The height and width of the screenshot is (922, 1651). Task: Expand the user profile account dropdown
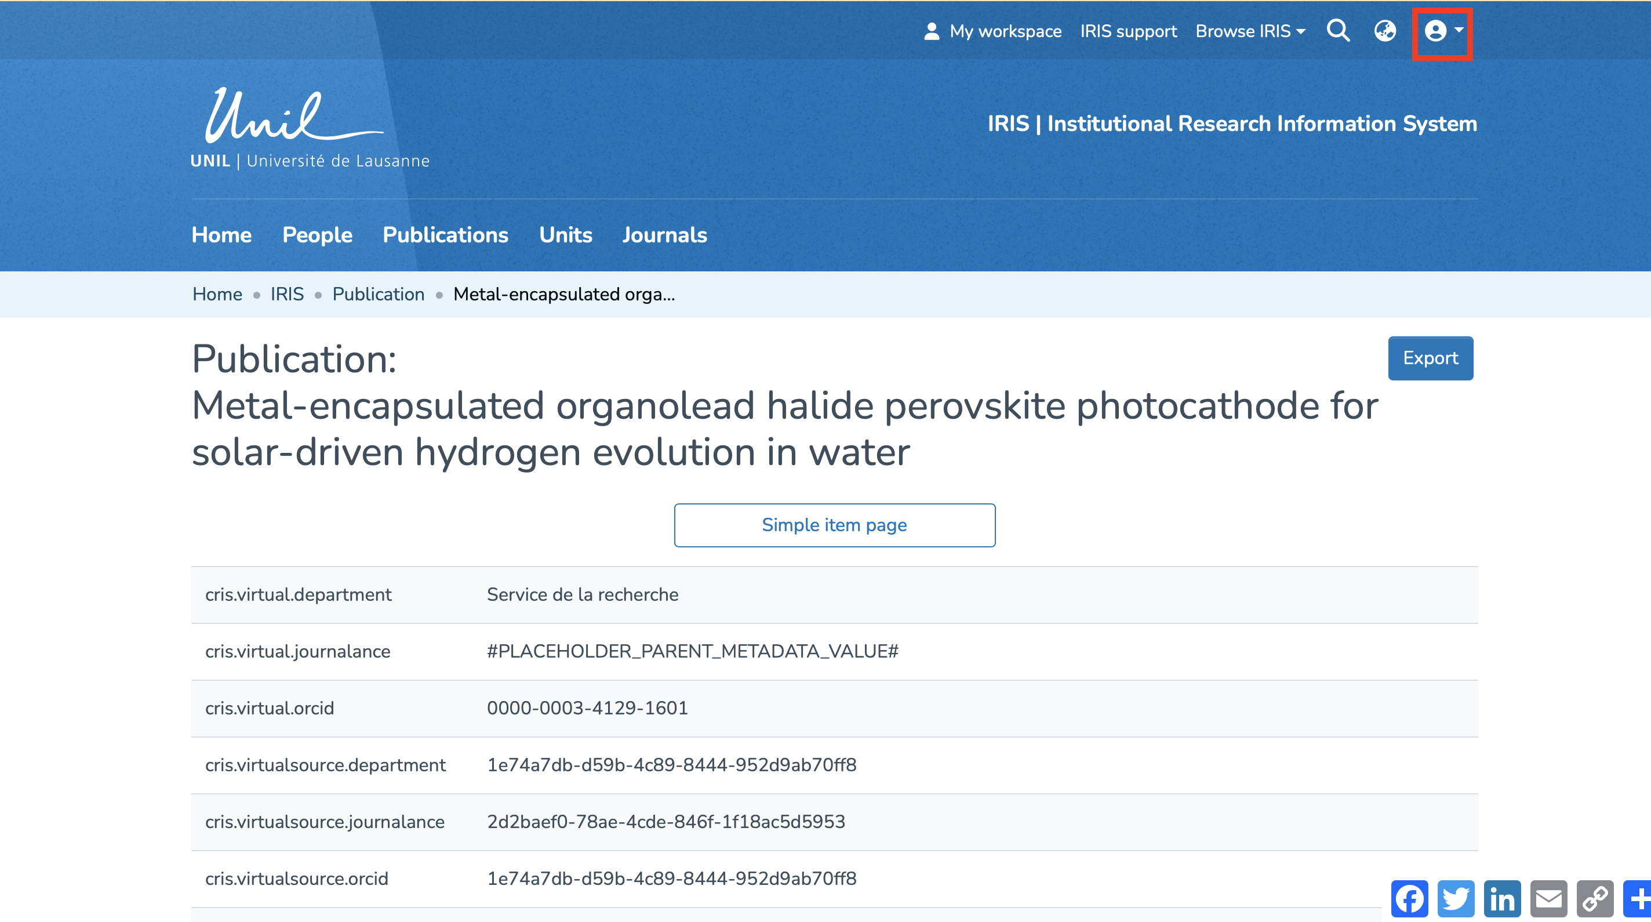coord(1442,31)
